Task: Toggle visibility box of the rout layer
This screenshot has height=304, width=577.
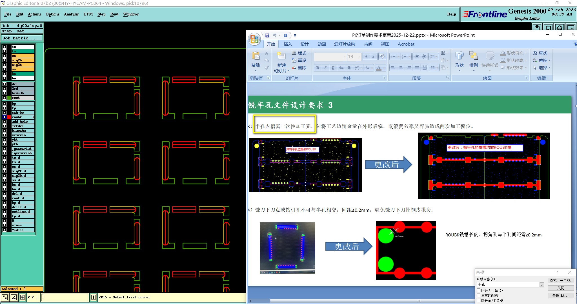Action: coord(5,98)
